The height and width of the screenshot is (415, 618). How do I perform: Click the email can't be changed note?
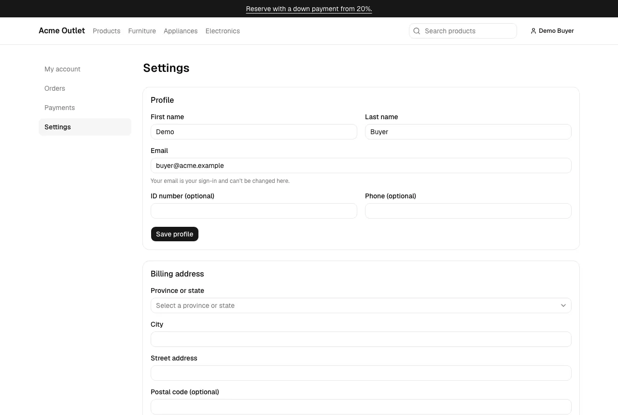[220, 181]
